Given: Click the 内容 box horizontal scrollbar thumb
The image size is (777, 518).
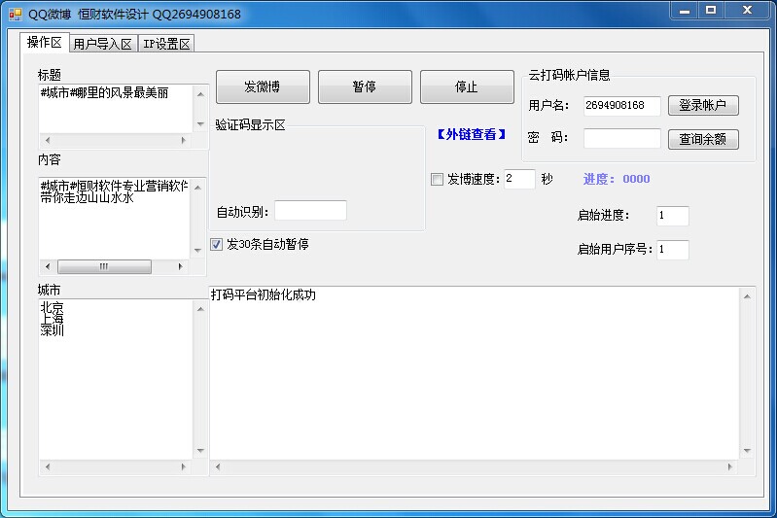Looking at the screenshot, I should (x=105, y=266).
